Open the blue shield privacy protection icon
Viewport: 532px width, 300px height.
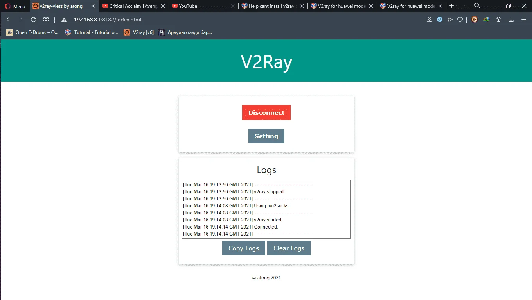[440, 20]
